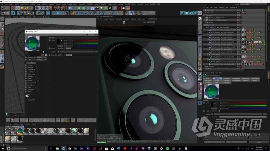This screenshot has height=151, width=270.
Task: Open the Live Viewer channel dropdown
Action: click(151, 22)
